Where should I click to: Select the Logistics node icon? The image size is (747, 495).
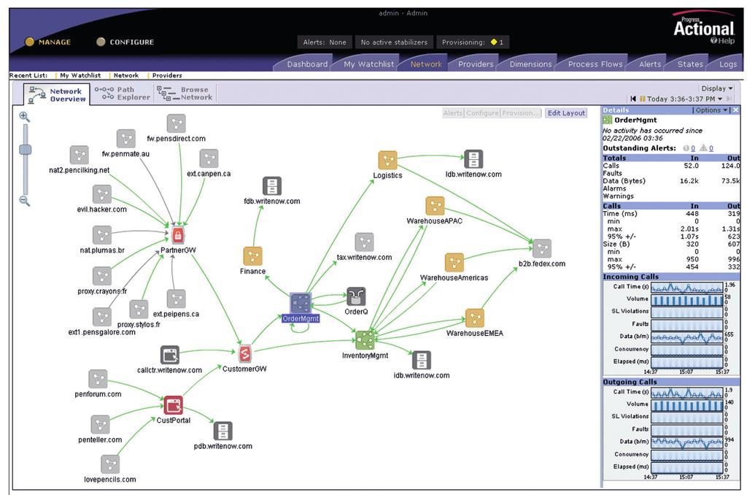pyautogui.click(x=387, y=160)
